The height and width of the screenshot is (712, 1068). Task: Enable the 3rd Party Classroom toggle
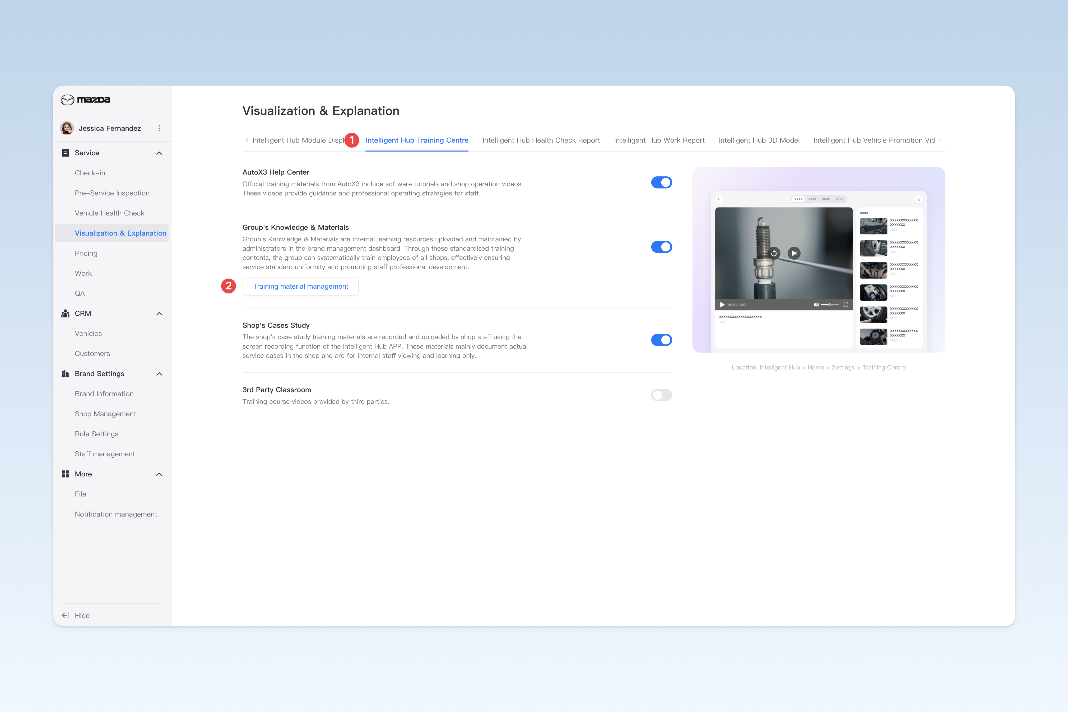pos(661,395)
